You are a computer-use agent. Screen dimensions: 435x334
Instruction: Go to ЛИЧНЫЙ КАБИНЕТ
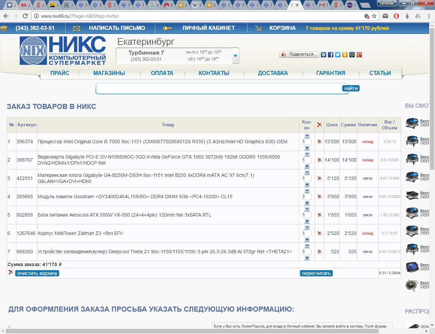pyautogui.click(x=208, y=28)
